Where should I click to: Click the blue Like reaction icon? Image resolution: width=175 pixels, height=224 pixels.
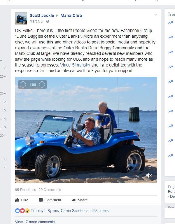pyautogui.click(x=17, y=211)
